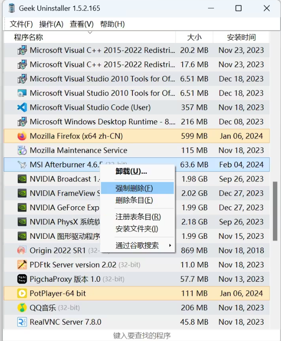Click the Origin 2022 SR1 icon
The image size is (281, 341).
click(22, 251)
